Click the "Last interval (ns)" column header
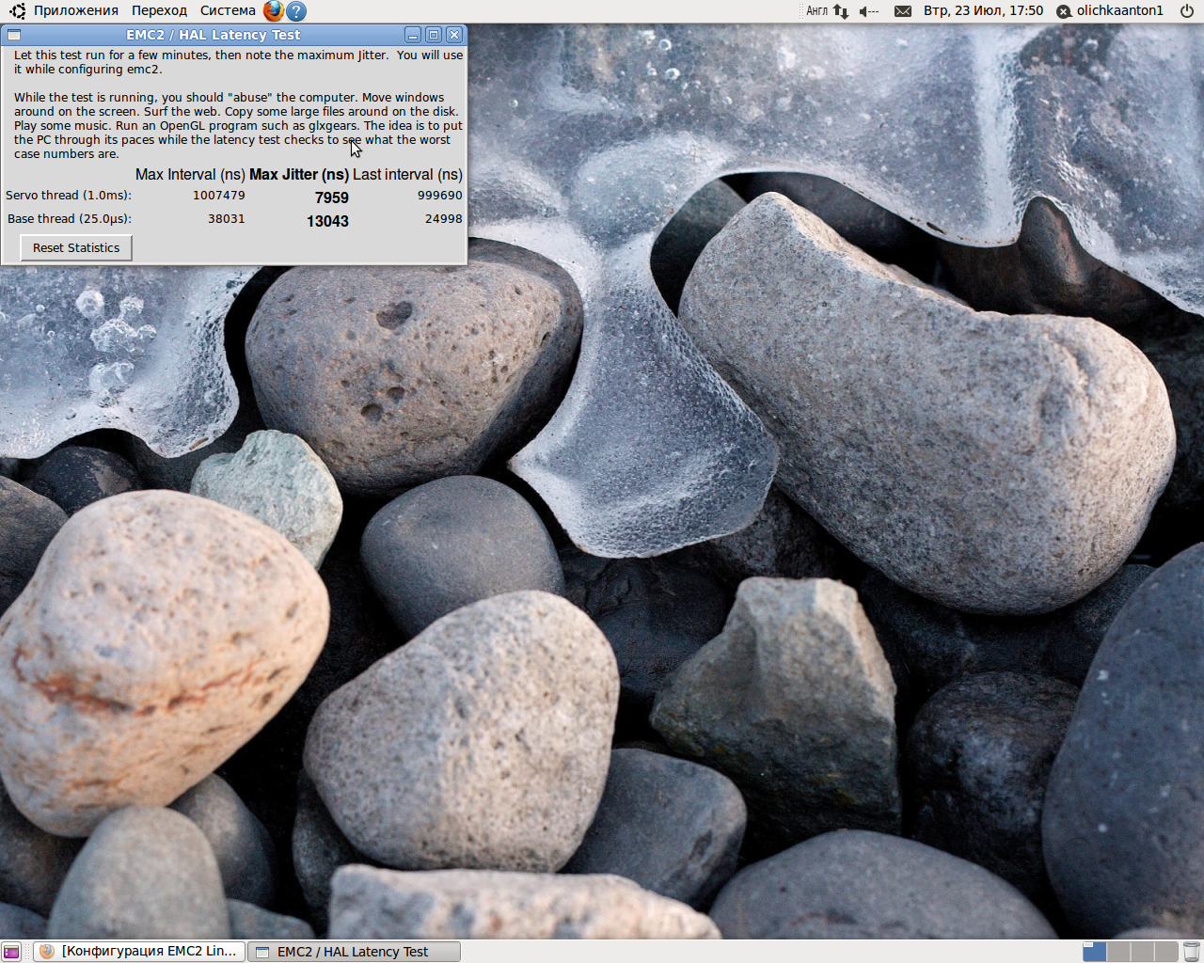The width and height of the screenshot is (1204, 963). (x=408, y=175)
